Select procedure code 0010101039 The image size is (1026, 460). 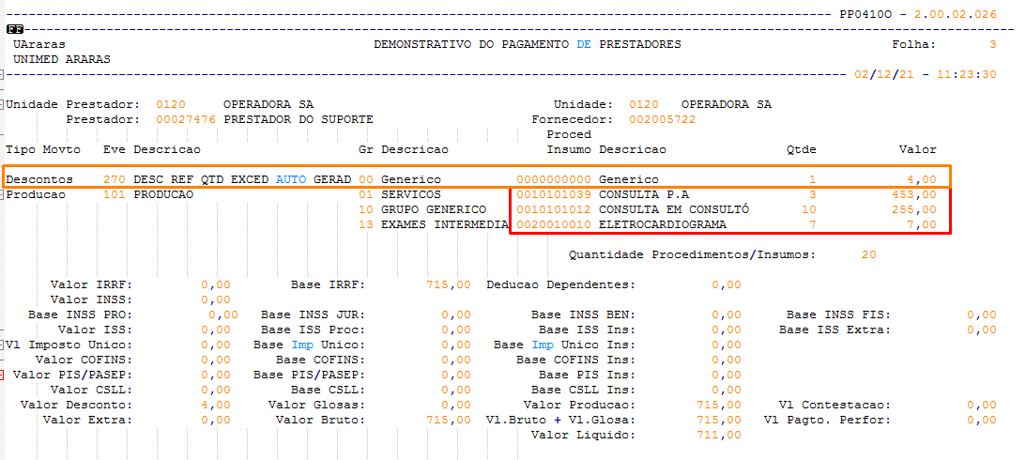554,194
